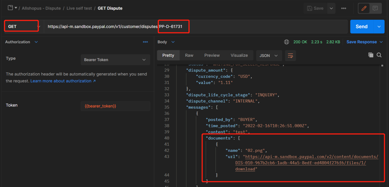Screen dimensions: 389x187
Task: Open the collection folder icon in breadcrumb
Action: point(10,8)
